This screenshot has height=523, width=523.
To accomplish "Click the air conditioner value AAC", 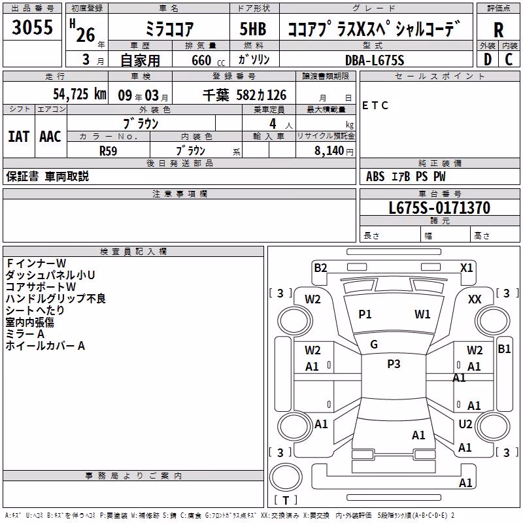I will 50,137.
